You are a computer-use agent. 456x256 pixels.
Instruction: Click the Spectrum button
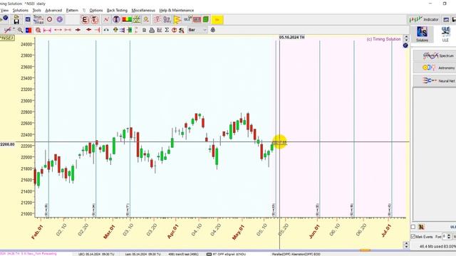click(x=435, y=55)
